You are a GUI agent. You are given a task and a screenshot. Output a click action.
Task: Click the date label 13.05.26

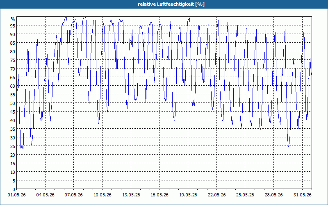pyautogui.click(x=131, y=195)
